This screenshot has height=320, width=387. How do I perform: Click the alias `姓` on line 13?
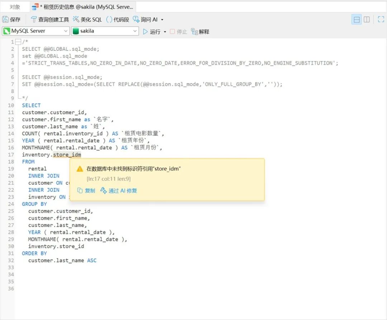96,126
